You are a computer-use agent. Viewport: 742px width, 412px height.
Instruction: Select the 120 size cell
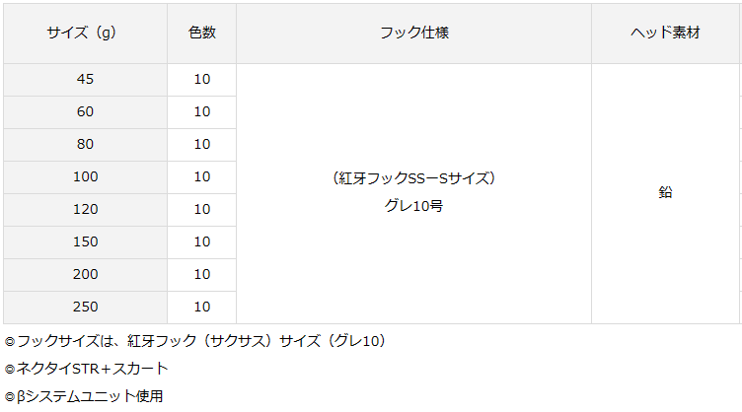point(85,209)
